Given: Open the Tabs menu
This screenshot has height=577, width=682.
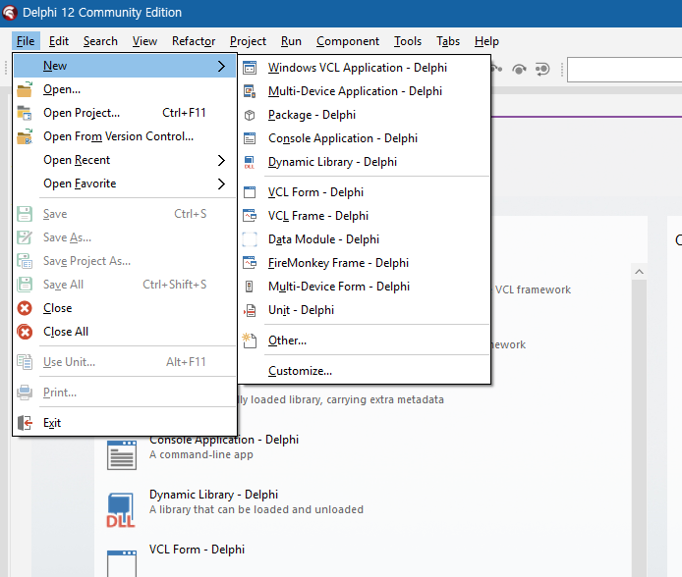Looking at the screenshot, I should tap(448, 41).
